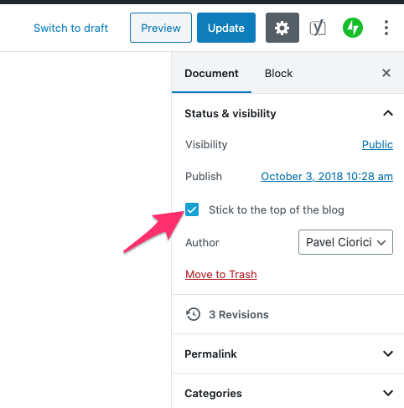Click the revisions clock icon
The width and height of the screenshot is (404, 408).
point(193,314)
